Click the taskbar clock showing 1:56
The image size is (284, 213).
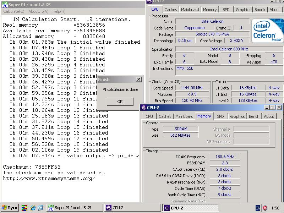(275, 208)
